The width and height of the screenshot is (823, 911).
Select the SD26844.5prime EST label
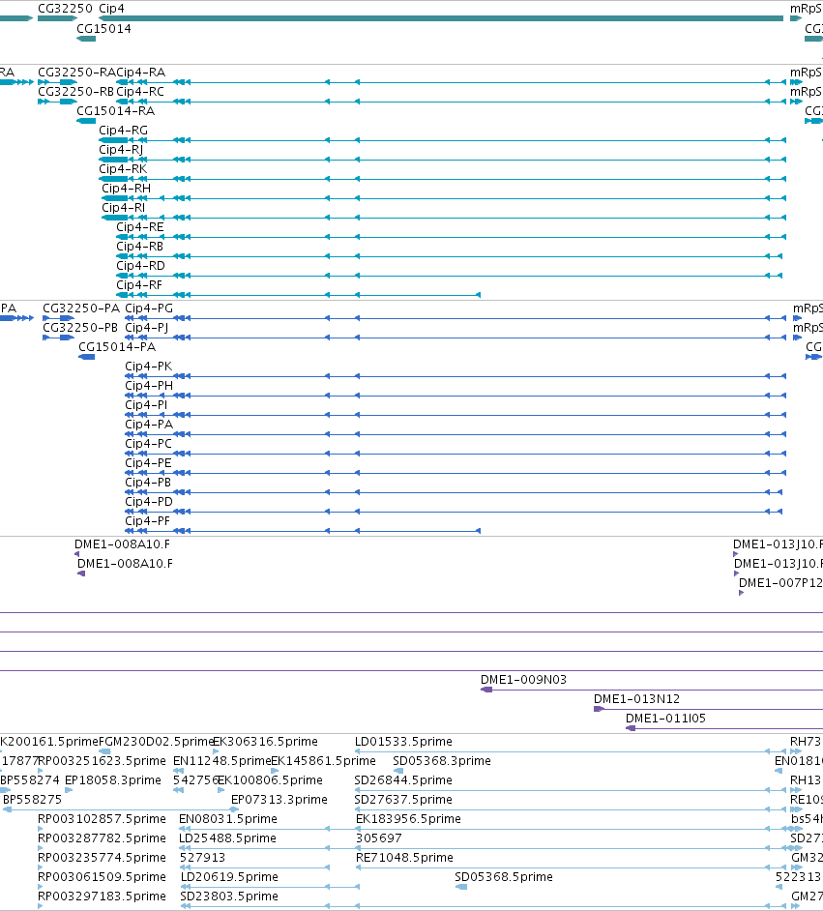(403, 780)
